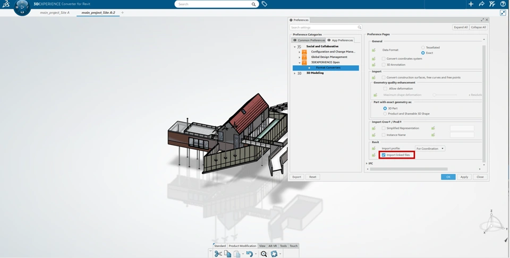Click the Search settings input field
The height and width of the screenshot is (258, 510).
326,28
